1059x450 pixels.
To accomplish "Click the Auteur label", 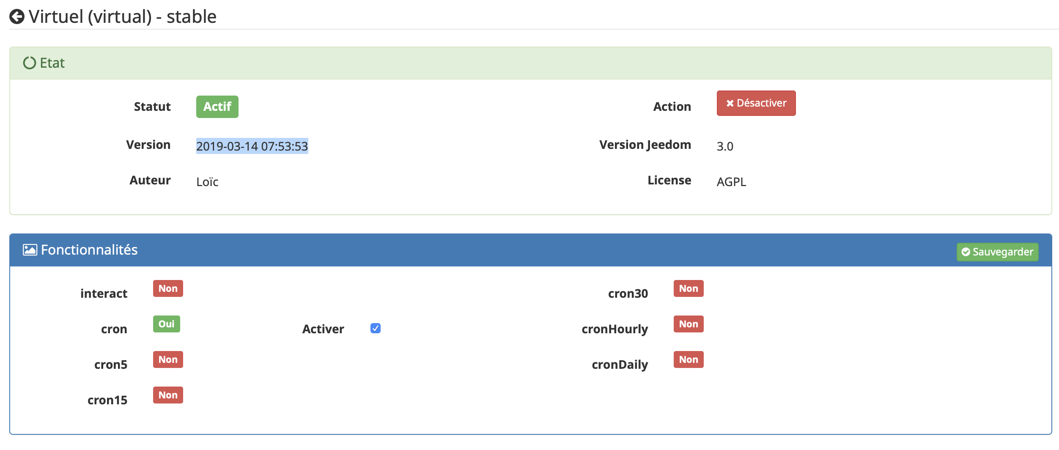I will point(150,181).
